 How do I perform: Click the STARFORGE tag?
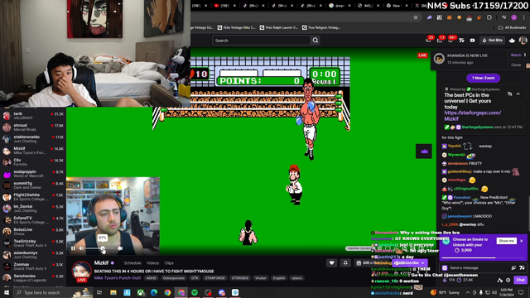(214, 278)
